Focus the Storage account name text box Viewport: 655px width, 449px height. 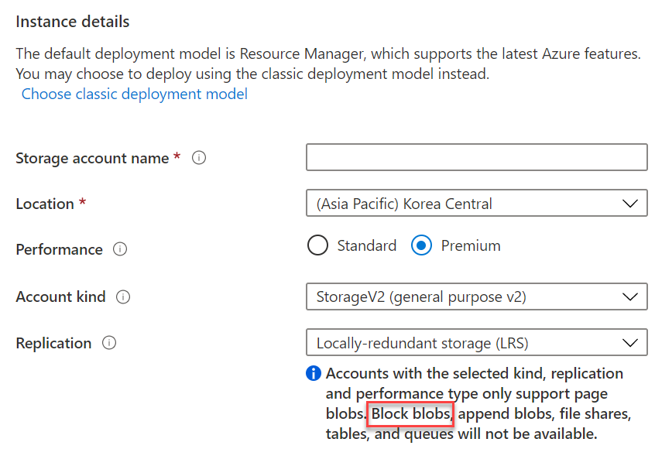click(x=477, y=157)
